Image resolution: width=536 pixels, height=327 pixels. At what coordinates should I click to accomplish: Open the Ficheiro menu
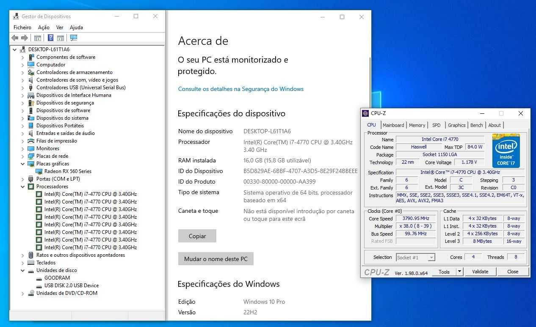tap(22, 27)
